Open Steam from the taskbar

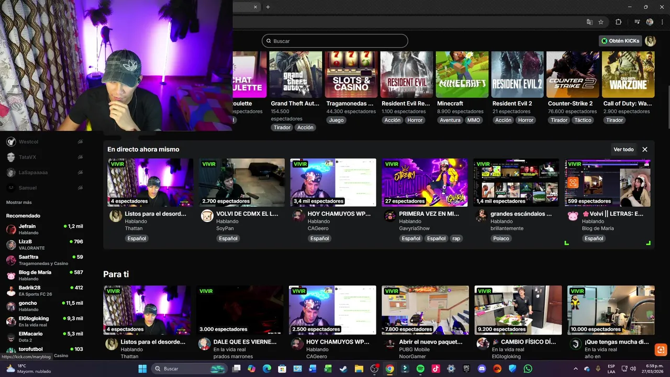[x=343, y=369]
